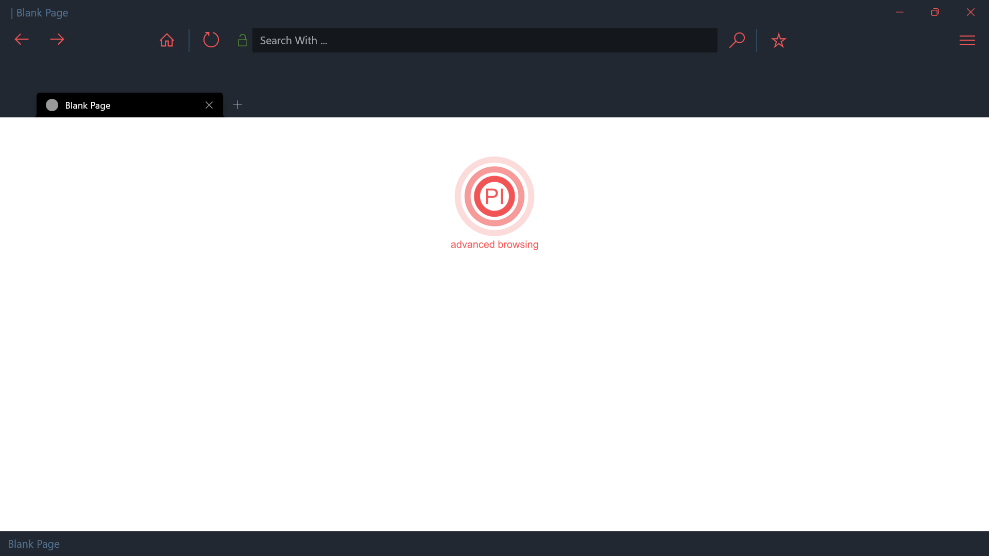Open a new tab with the plus button
Image resolution: width=989 pixels, height=556 pixels.
[x=237, y=105]
